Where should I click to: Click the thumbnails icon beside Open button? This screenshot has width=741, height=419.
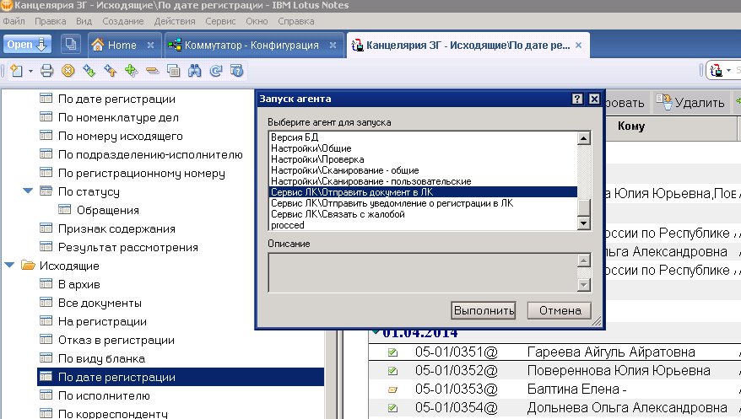[70, 45]
